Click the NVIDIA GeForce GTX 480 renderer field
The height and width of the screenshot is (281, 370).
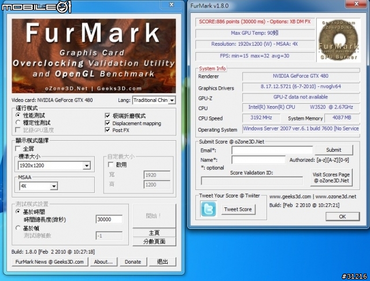(301, 76)
